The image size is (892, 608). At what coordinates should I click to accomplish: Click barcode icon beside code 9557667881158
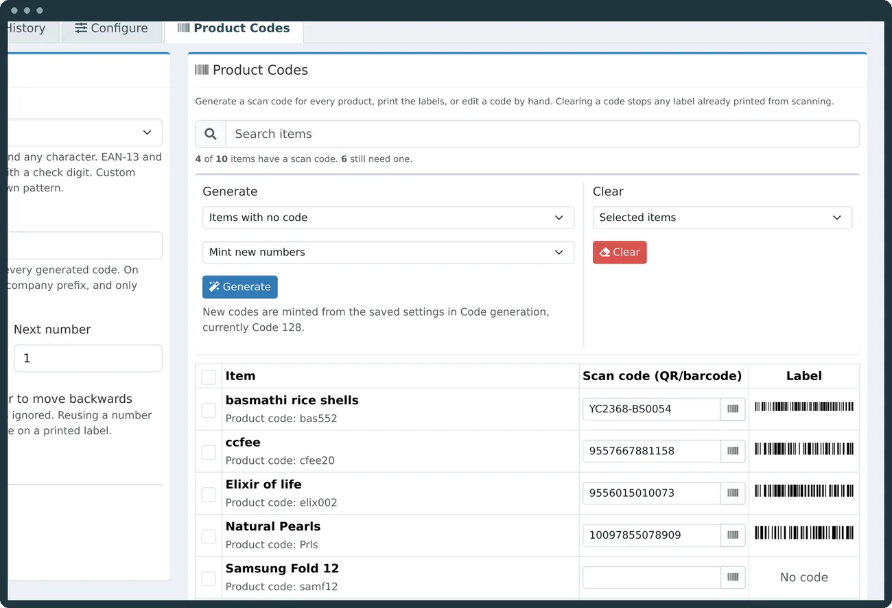[733, 451]
